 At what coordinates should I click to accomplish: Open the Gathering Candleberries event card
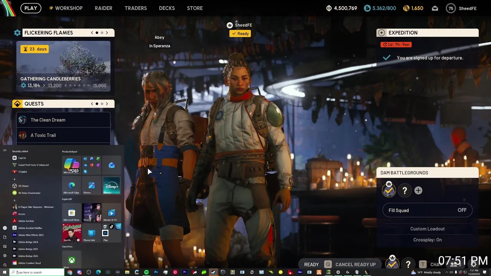63,66
